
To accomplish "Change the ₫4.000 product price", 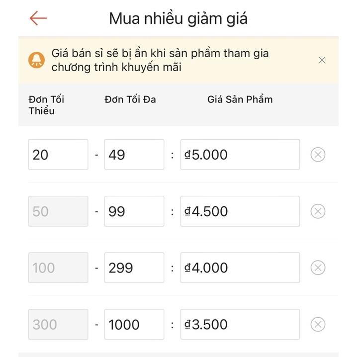I will click(x=240, y=268).
